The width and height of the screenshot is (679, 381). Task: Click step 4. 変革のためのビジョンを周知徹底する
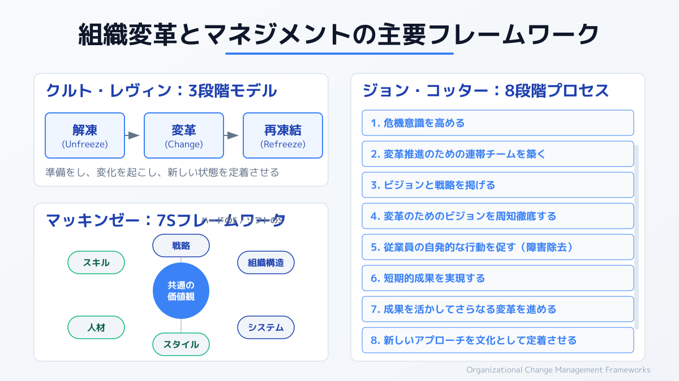(x=497, y=216)
